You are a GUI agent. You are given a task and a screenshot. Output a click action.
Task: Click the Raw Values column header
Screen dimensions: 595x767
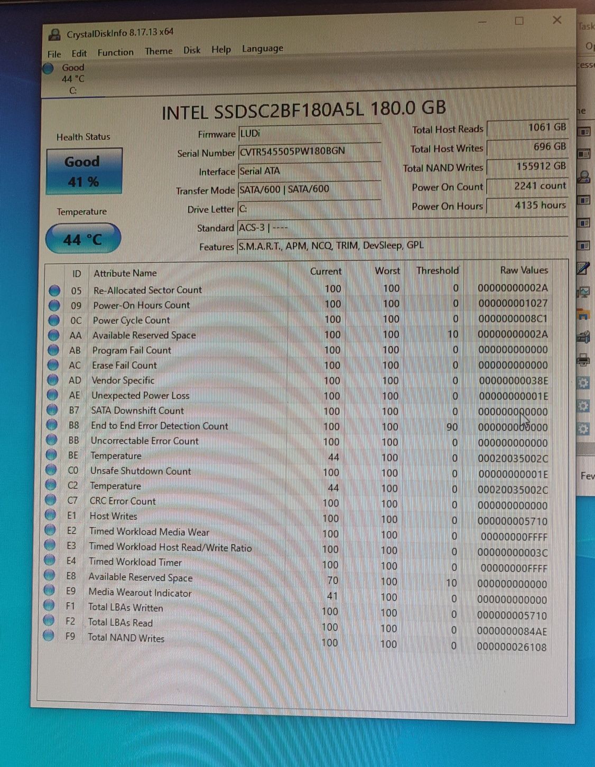pos(524,270)
